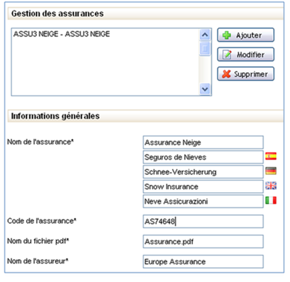This screenshot has width=290, height=282.
Task: Click the green plus Ajouter icon
Action: (x=226, y=35)
